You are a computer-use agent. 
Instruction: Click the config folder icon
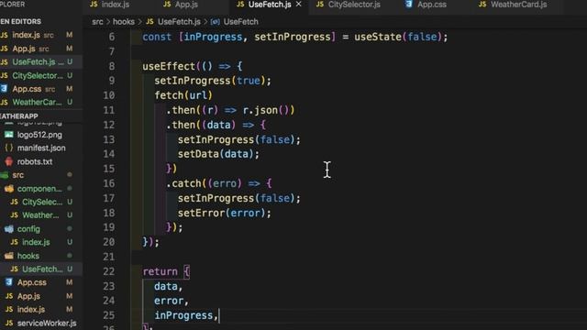(9, 228)
